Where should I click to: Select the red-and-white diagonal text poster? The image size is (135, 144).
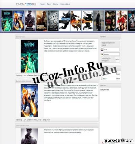coord(122,21)
